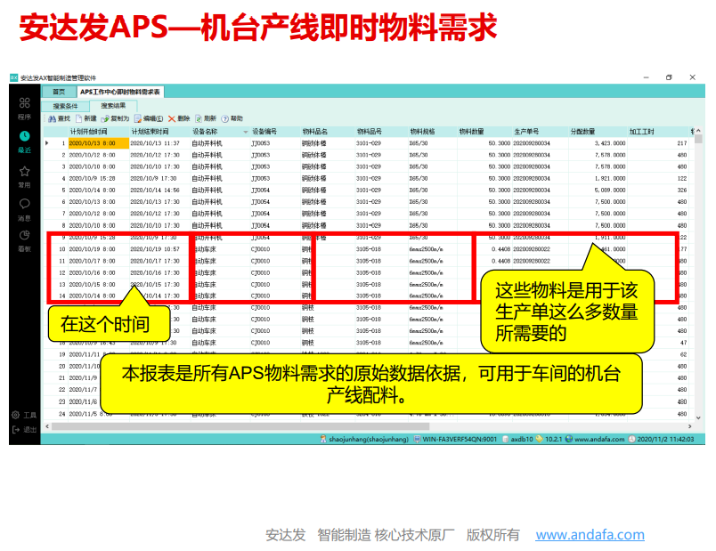Click the 查找 binoculars search button
Image resolution: width=716 pixels, height=551 pixels.
pos(60,118)
